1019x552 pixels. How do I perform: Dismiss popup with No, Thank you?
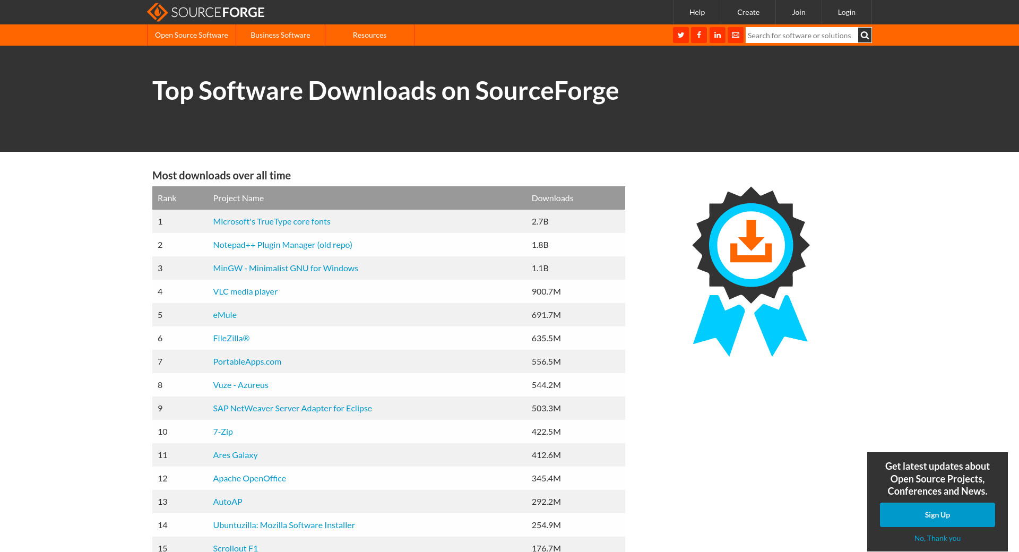pyautogui.click(x=937, y=538)
